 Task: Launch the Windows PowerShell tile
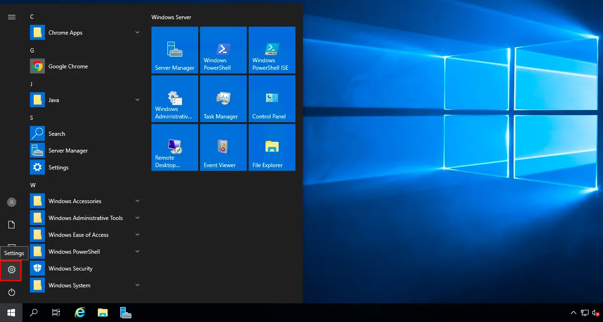point(223,50)
